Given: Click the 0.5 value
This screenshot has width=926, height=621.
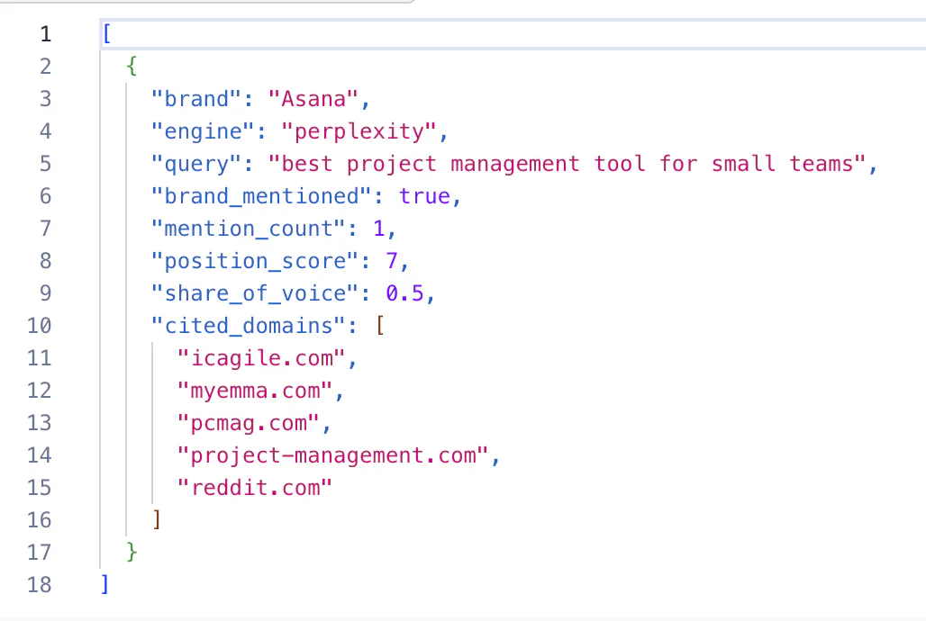Looking at the screenshot, I should pos(404,293).
